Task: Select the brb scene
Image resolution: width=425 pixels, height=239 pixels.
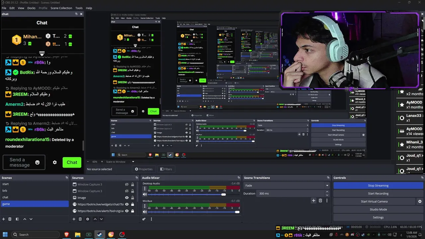Action: pyautogui.click(x=35, y=191)
